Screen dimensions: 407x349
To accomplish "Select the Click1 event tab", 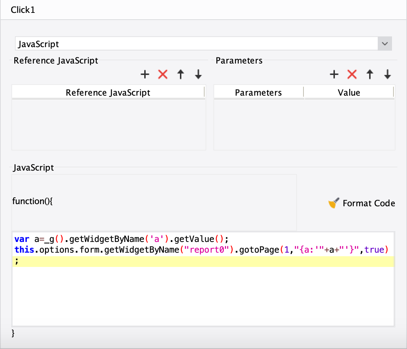I will click(x=23, y=10).
